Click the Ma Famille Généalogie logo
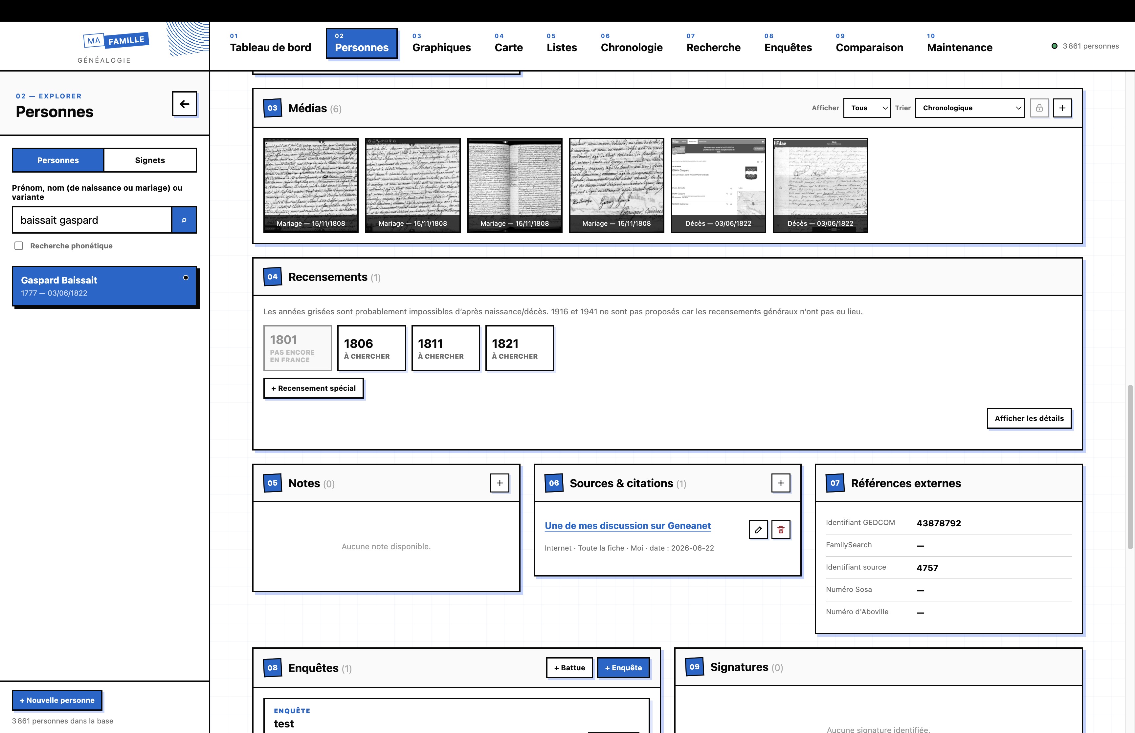Image resolution: width=1135 pixels, height=733 pixels. 116,47
